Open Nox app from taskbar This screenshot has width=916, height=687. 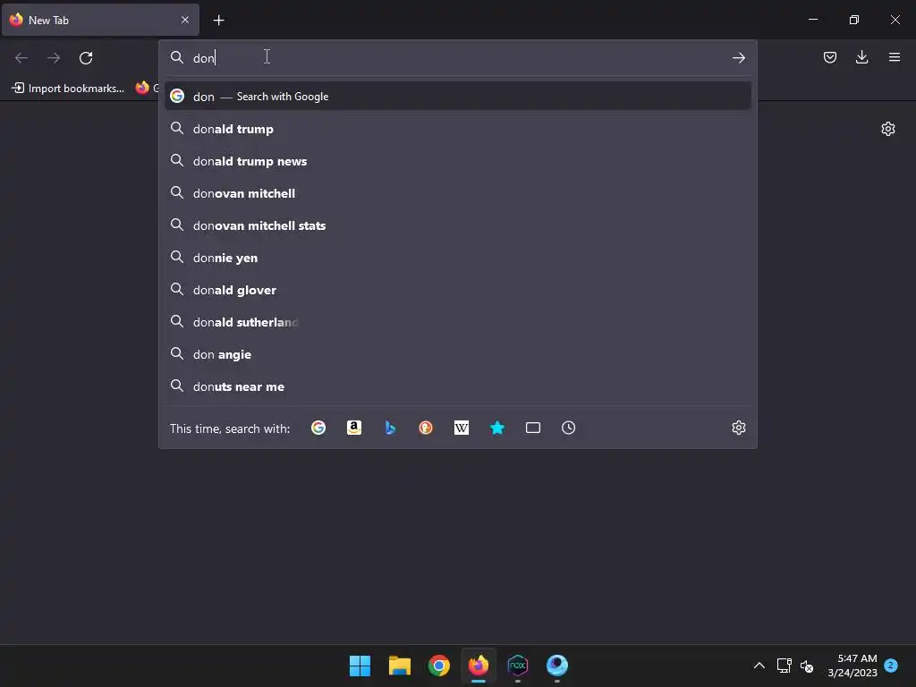(x=518, y=666)
